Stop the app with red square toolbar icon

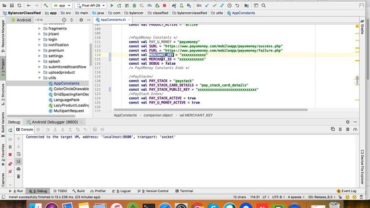coord(164,5)
